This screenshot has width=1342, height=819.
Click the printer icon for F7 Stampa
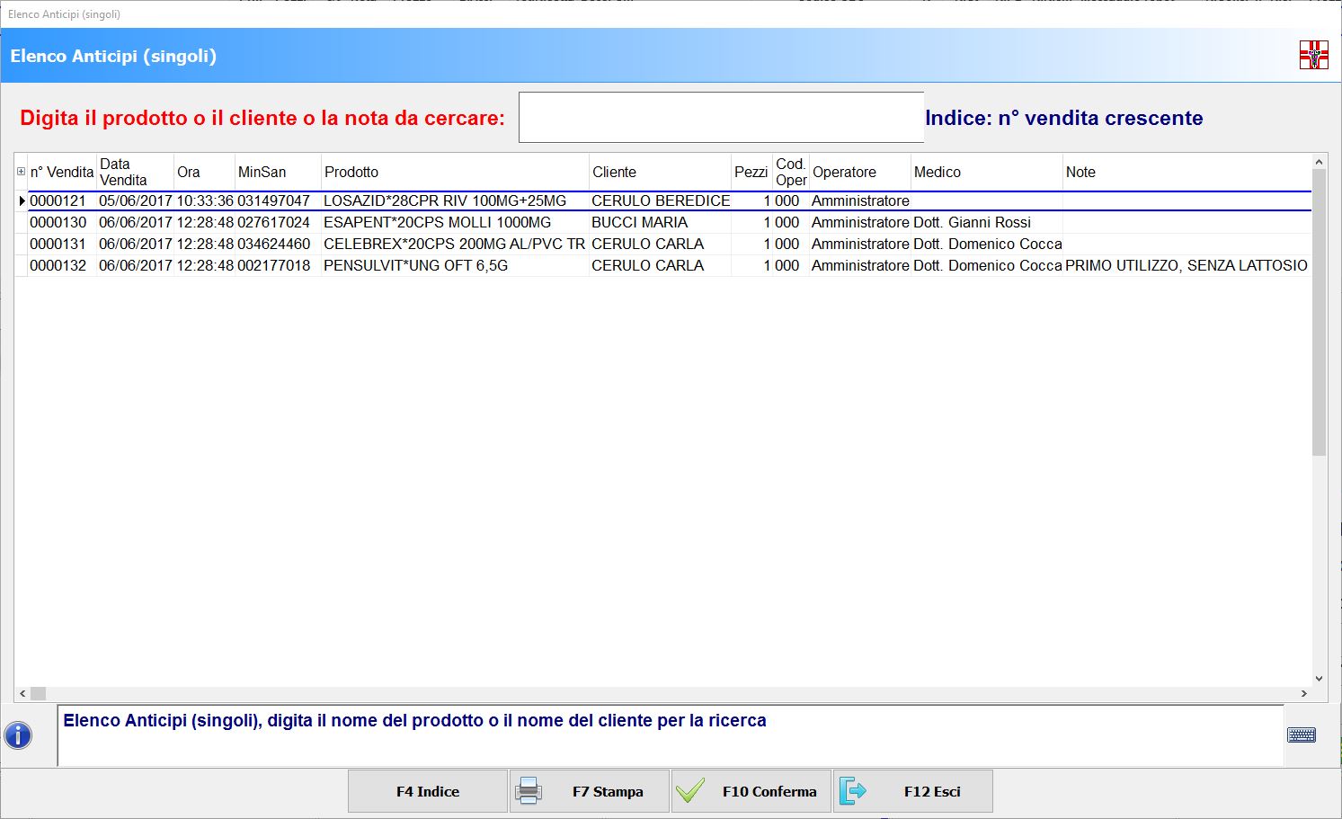[x=528, y=791]
